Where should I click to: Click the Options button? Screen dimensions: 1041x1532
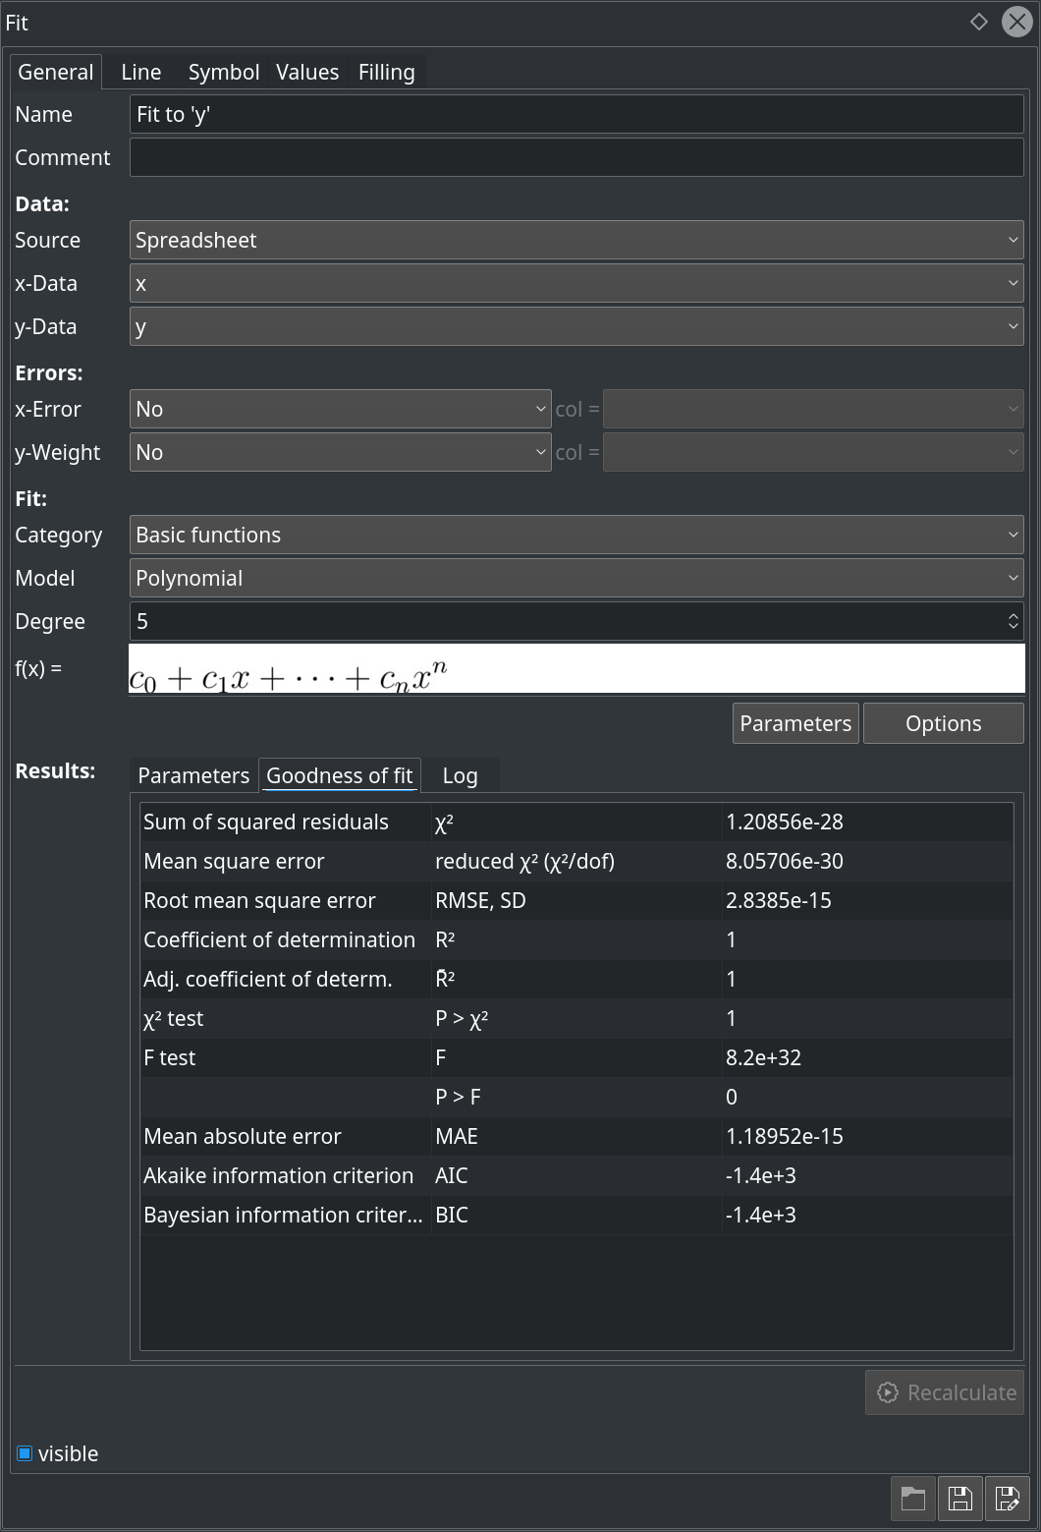point(943,723)
